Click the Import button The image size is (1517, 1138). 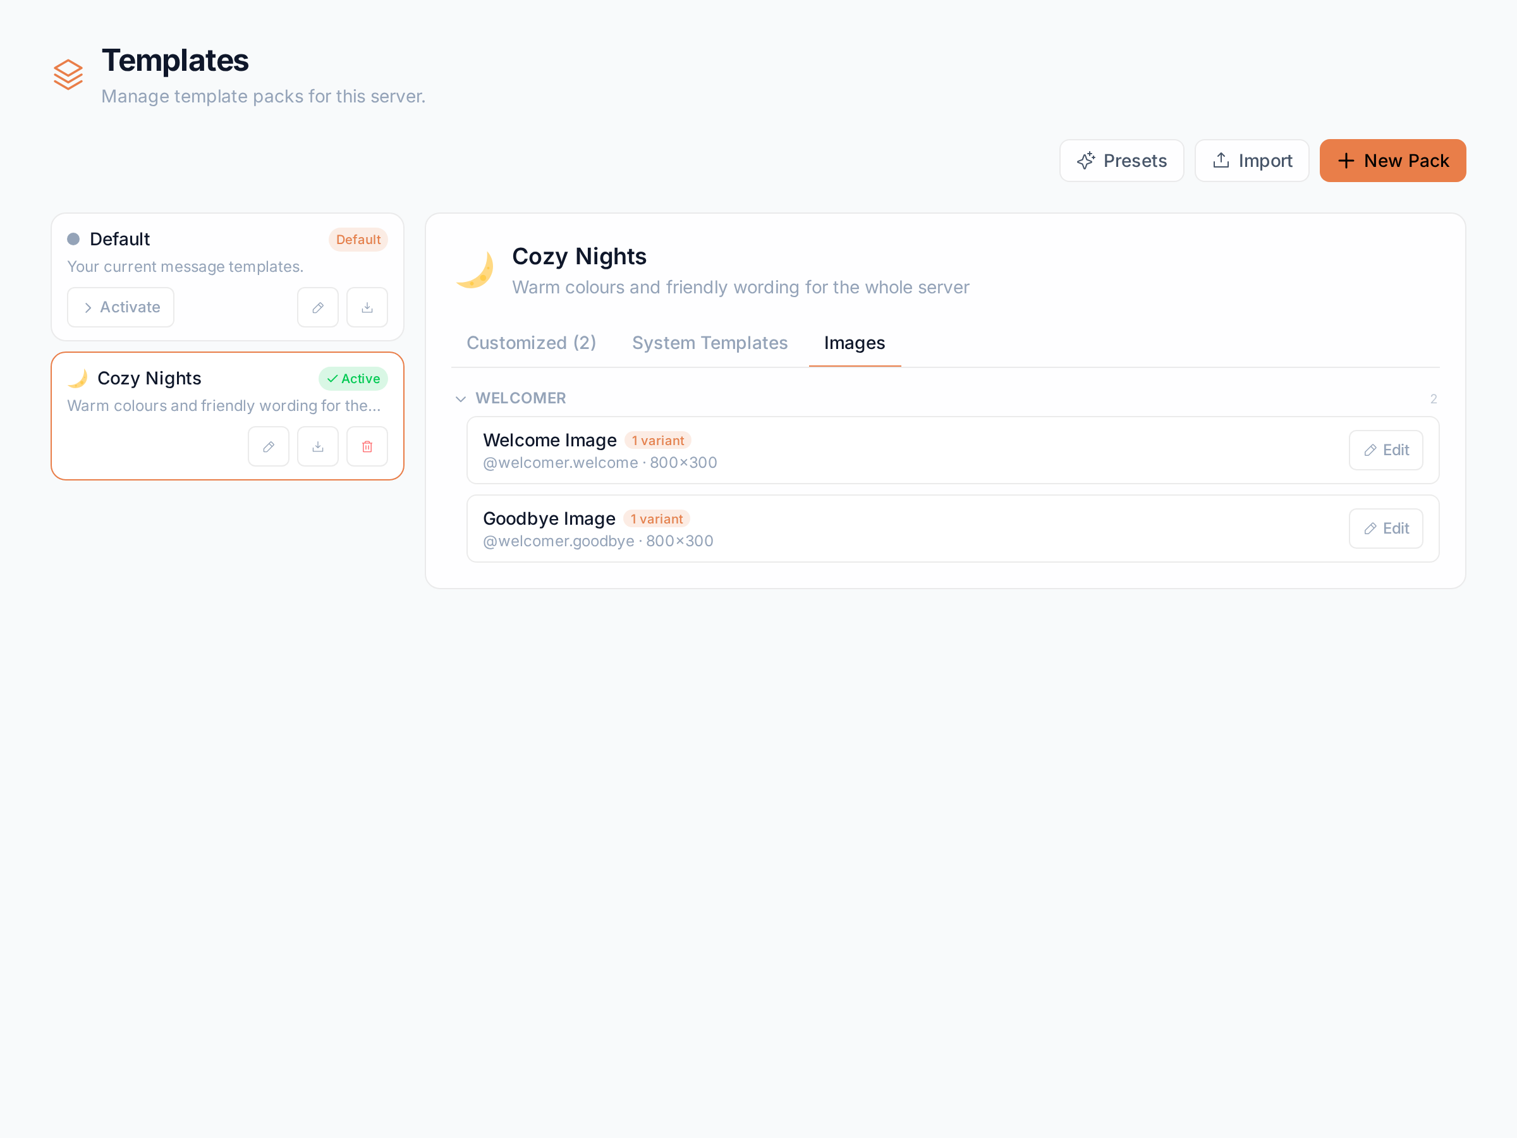pyautogui.click(x=1252, y=161)
